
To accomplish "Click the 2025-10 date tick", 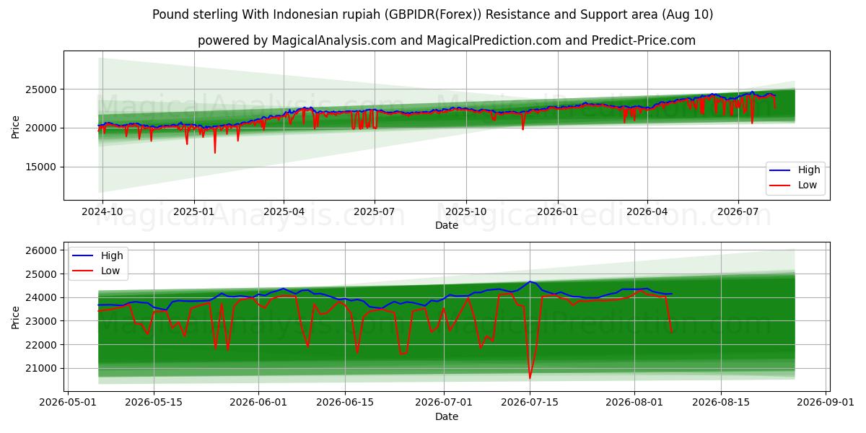I will 465,211.
